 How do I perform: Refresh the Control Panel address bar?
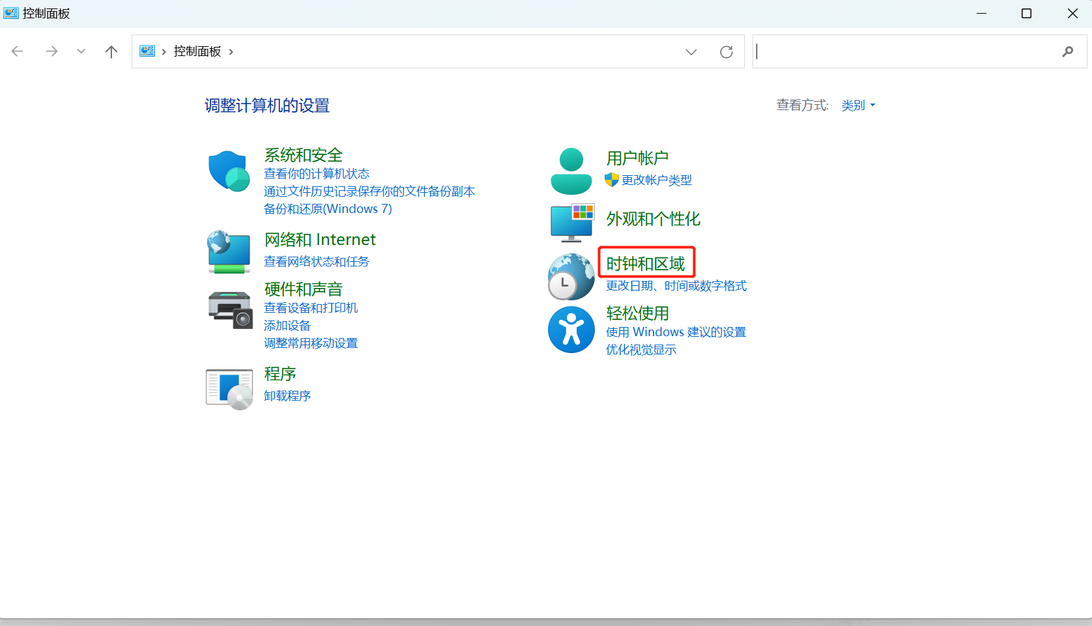click(726, 52)
